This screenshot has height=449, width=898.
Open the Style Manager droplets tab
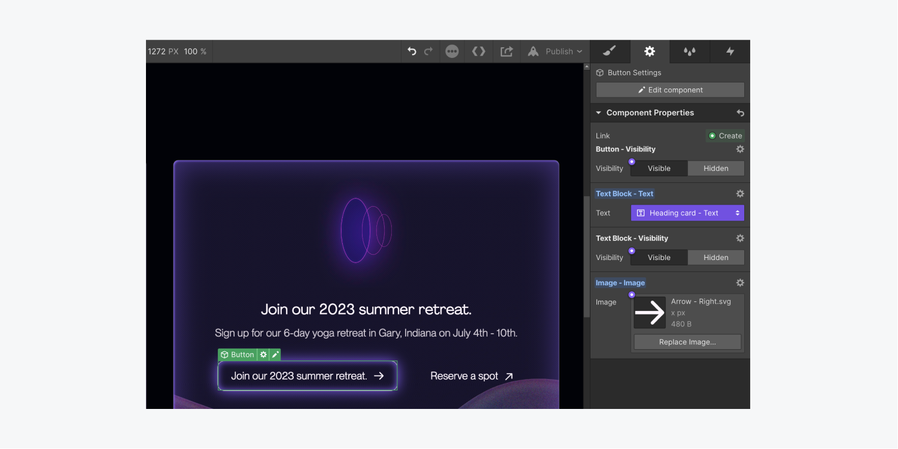(690, 51)
